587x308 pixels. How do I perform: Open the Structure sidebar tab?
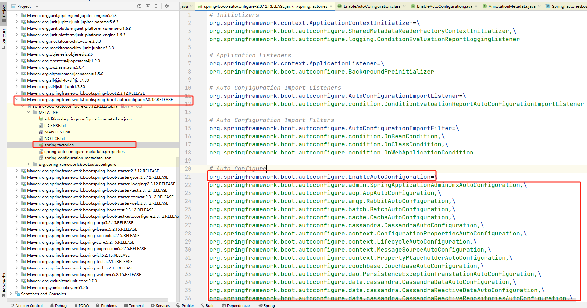click(4, 39)
